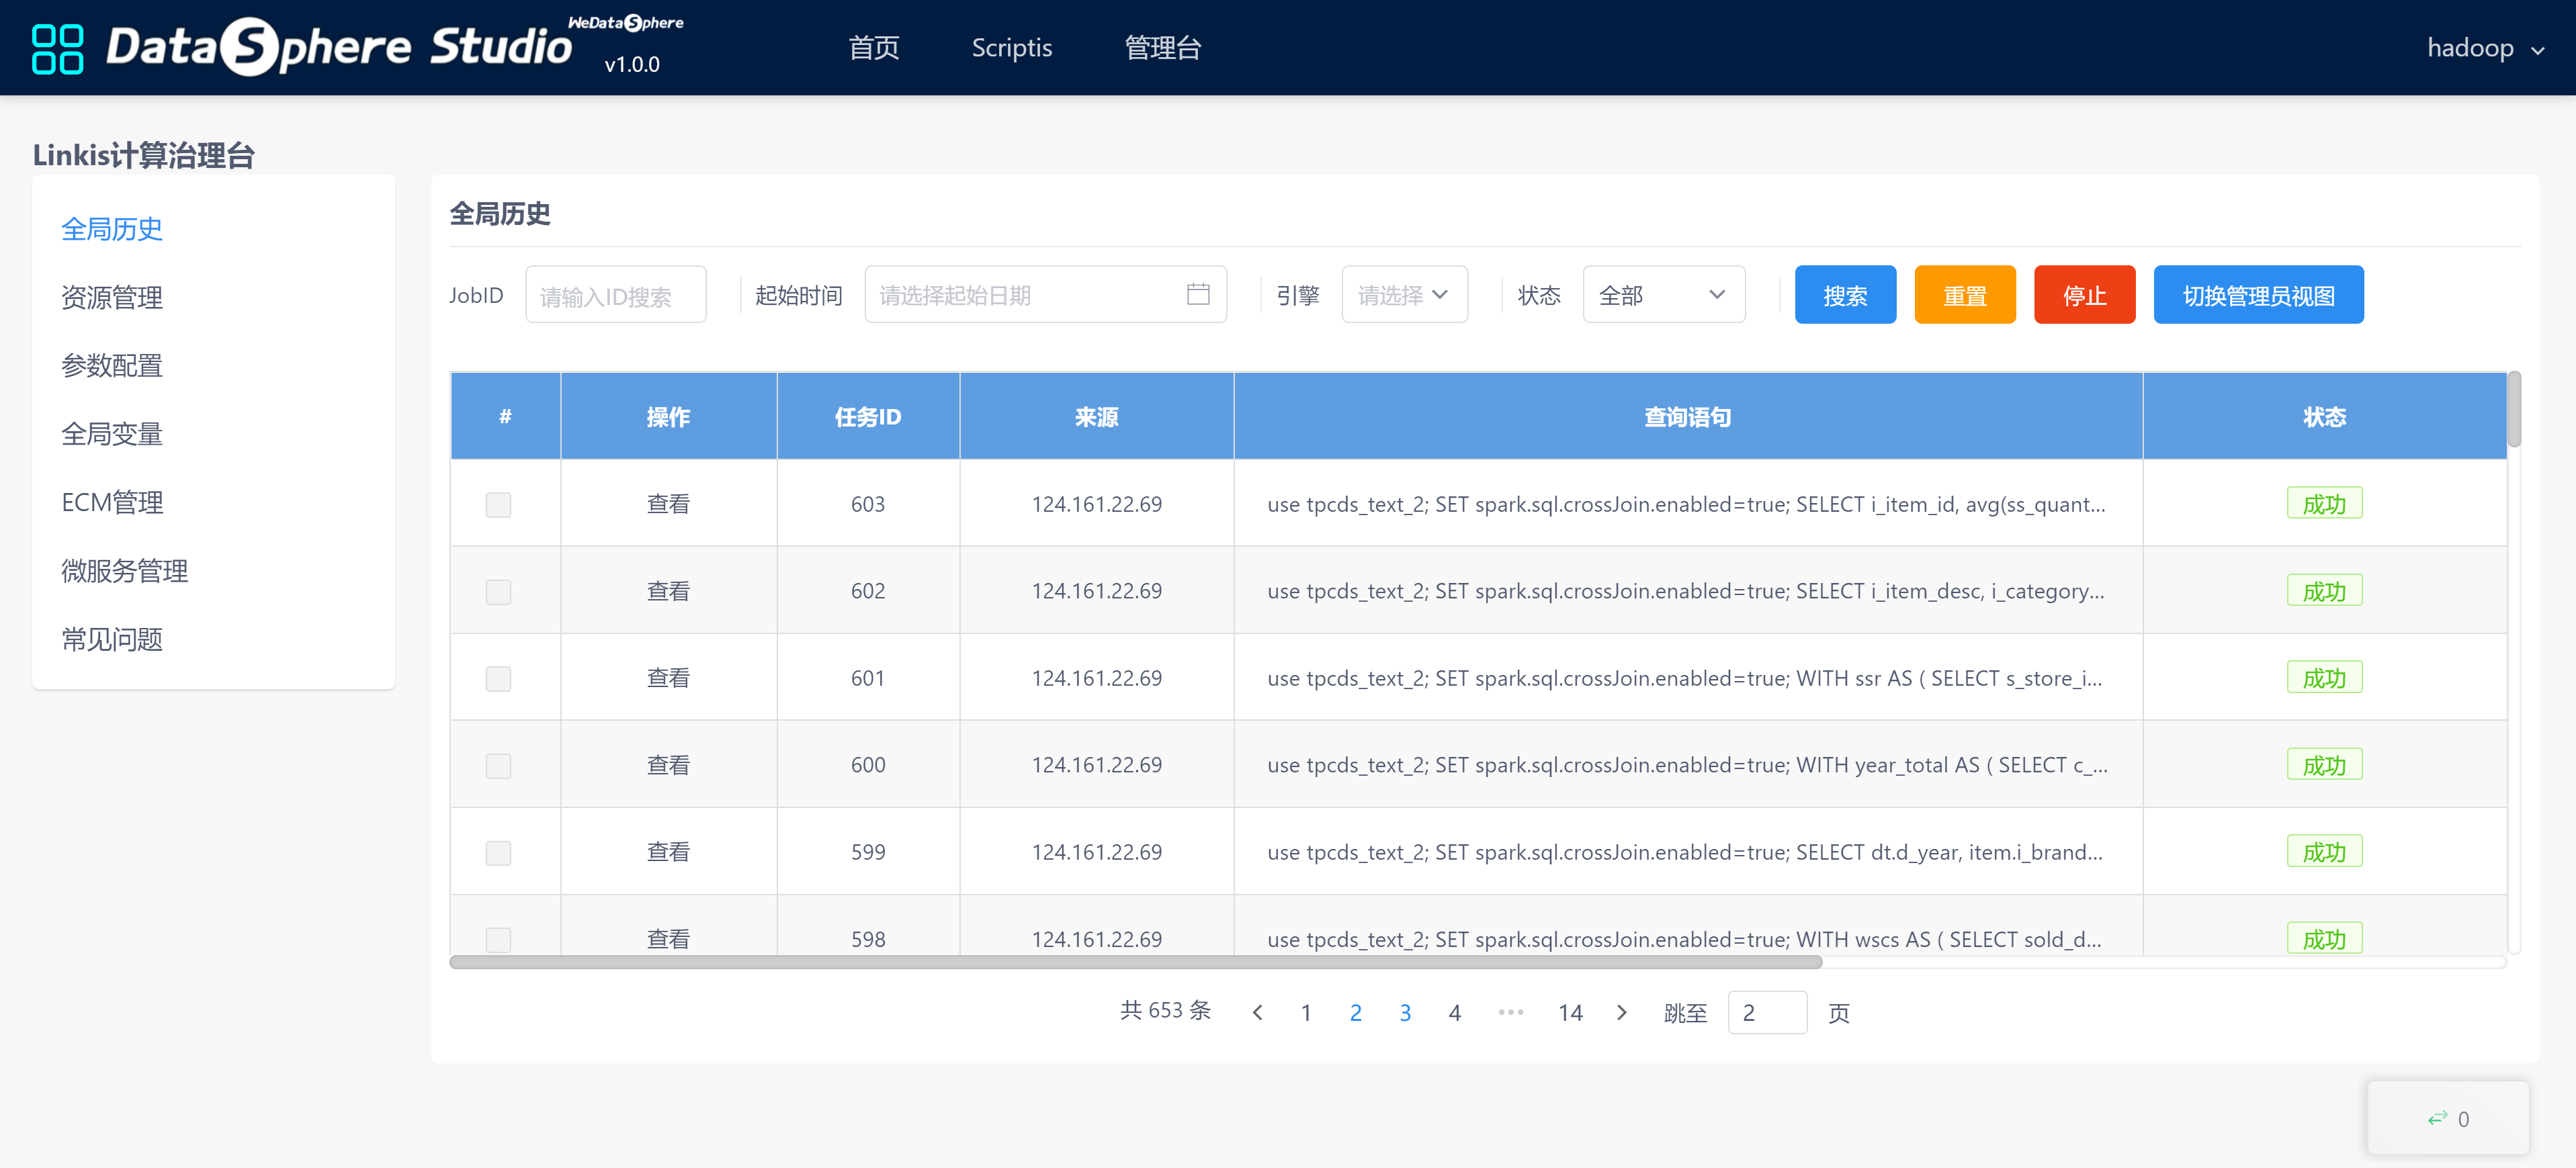2576x1168 pixels.
Task: Open the 首页 home menu
Action: click(873, 48)
